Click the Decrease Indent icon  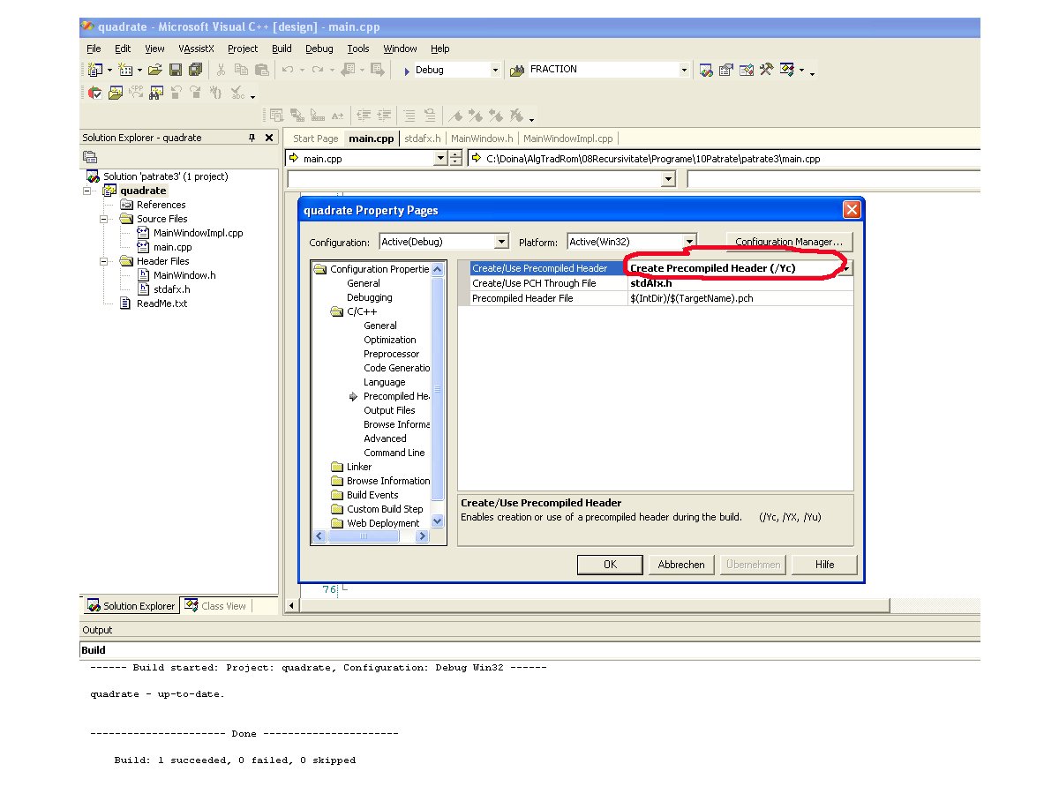click(x=364, y=116)
